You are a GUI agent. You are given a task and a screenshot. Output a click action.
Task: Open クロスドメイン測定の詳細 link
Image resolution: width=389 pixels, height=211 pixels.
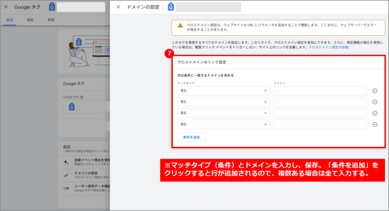coord(328,47)
